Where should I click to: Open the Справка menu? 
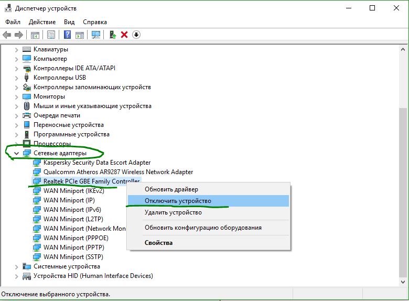click(x=95, y=22)
